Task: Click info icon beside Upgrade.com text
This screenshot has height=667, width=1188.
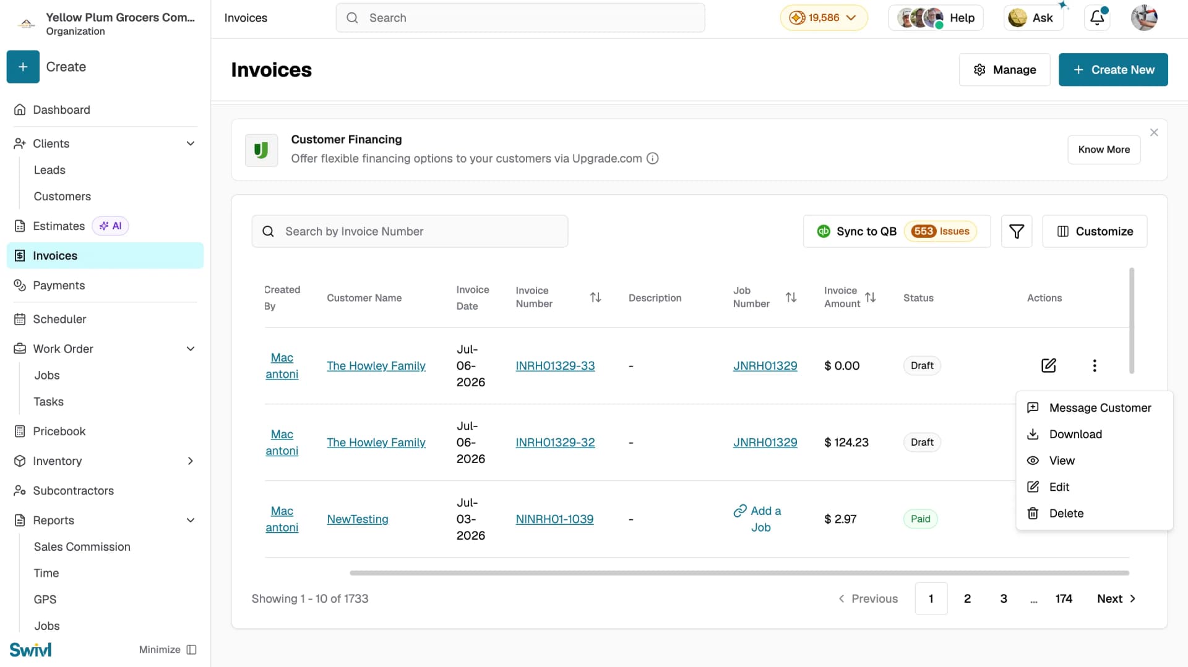Action: [652, 158]
